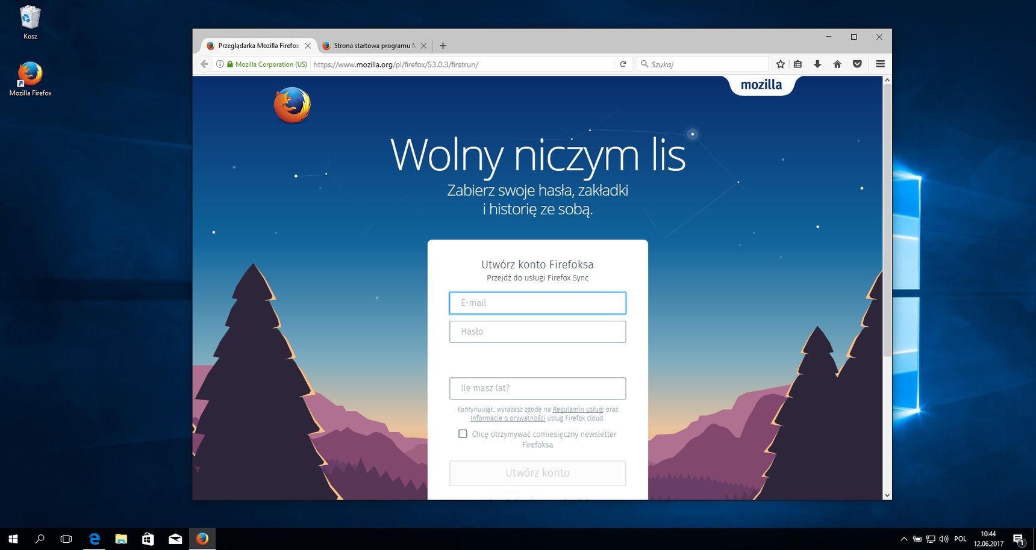Open the Regulamin usługi link
This screenshot has height=550, width=1036.
point(578,409)
